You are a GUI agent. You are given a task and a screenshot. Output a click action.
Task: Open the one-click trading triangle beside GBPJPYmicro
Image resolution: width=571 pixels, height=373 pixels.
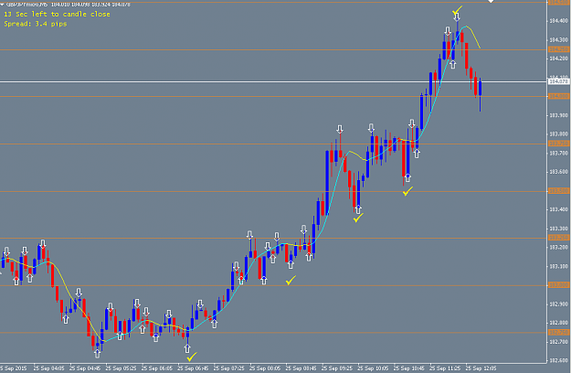pos(2,4)
